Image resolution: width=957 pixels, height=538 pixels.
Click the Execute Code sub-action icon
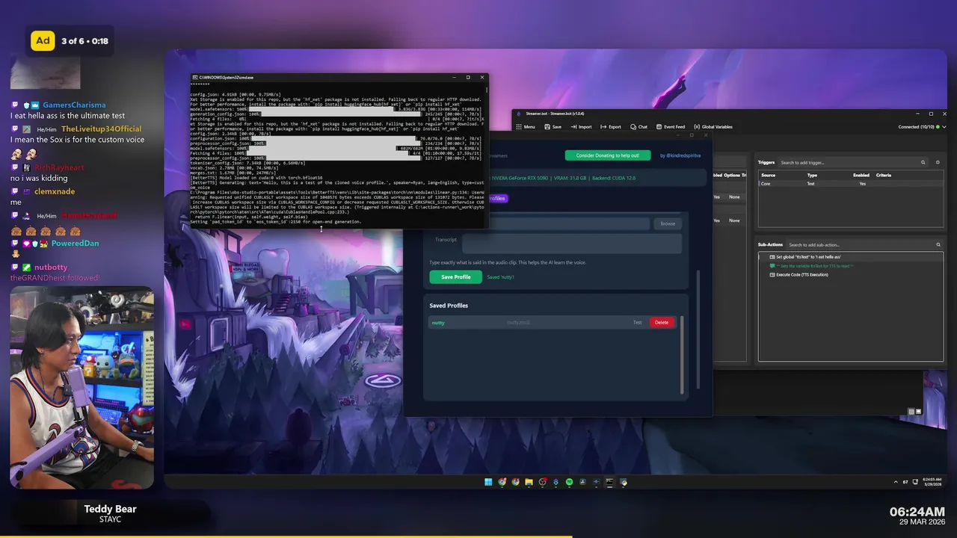pyautogui.click(x=772, y=274)
